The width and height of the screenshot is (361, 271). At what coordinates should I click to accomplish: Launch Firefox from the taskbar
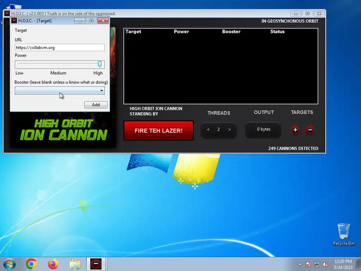click(x=53, y=264)
